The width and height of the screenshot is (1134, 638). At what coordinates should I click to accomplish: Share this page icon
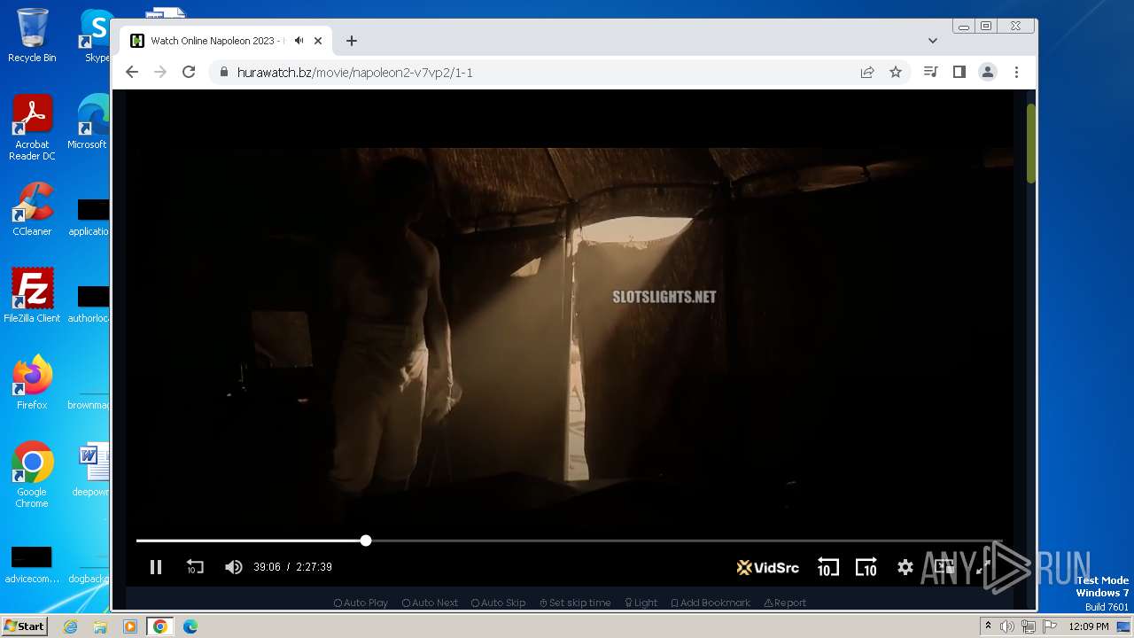867,73
